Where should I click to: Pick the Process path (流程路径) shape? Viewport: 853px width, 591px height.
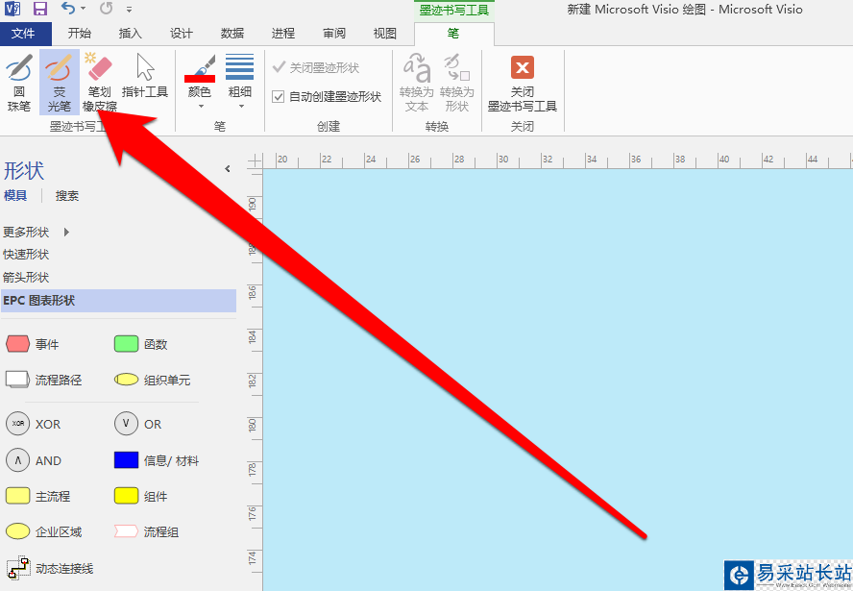43,380
